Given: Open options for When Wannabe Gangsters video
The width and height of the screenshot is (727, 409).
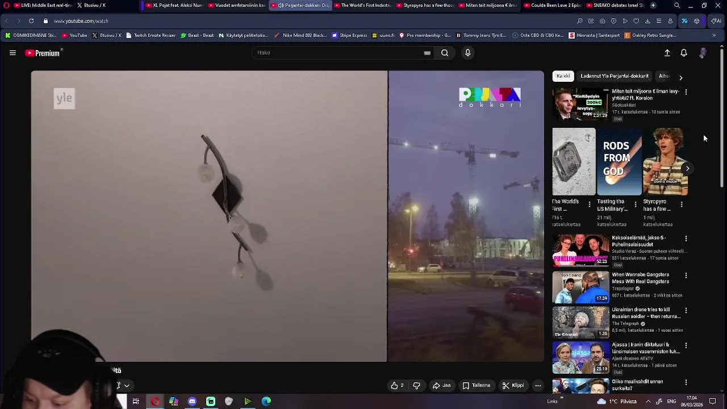Looking at the screenshot, I should (x=686, y=276).
